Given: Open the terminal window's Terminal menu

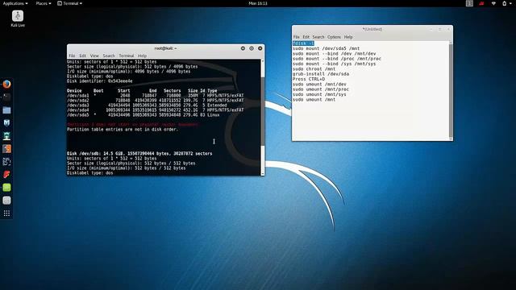Looking at the screenshot, I should tap(127, 56).
